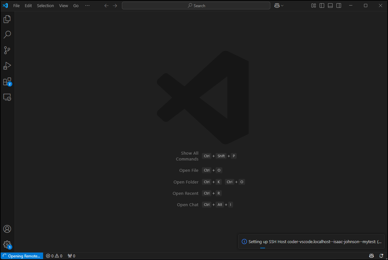The image size is (388, 260).
Task: Toggle secondary side bar visibility
Action: pos(339,6)
